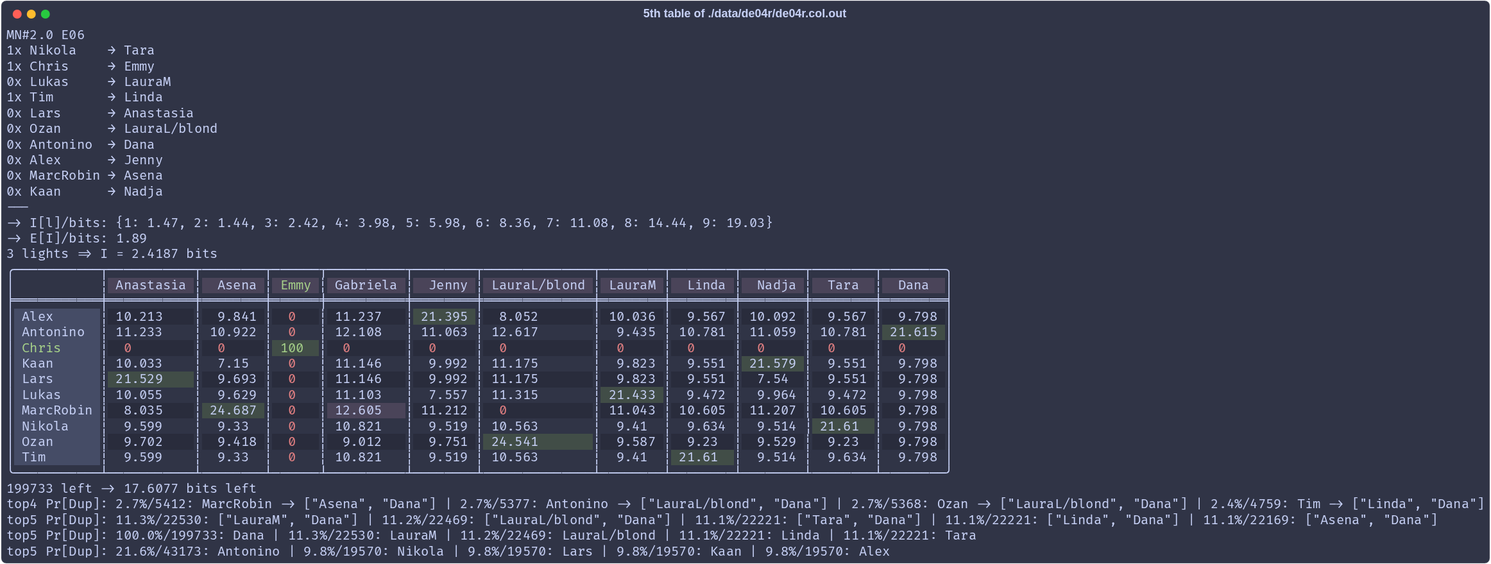Image resolution: width=1491 pixels, height=564 pixels.
Task: Click the green 100 cell in Chris row
Action: tap(296, 348)
